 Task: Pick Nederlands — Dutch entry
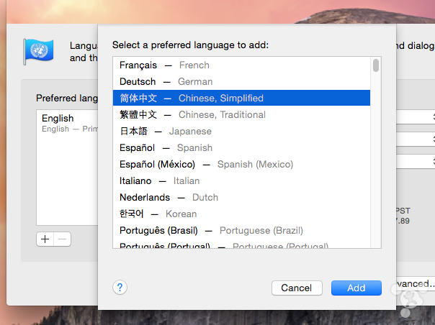click(169, 198)
